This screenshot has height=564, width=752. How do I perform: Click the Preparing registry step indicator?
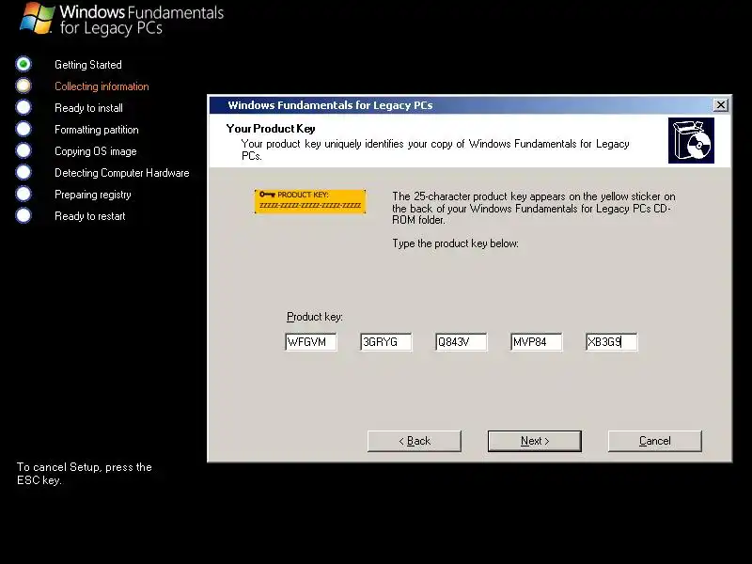(x=23, y=194)
